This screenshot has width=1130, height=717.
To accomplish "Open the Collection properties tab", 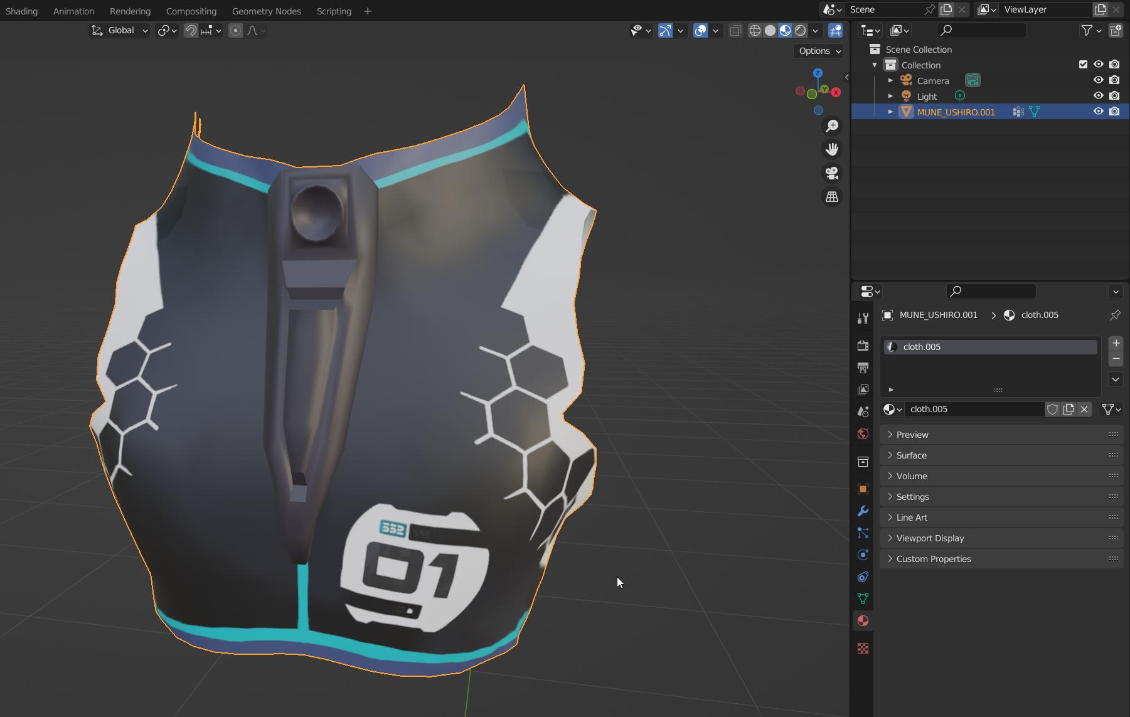I will (x=863, y=462).
